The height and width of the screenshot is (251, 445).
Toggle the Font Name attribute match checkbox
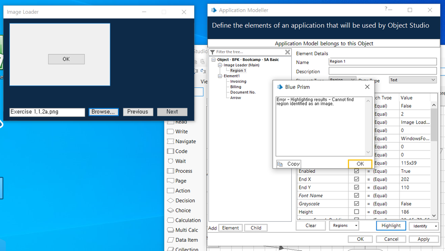click(356, 195)
